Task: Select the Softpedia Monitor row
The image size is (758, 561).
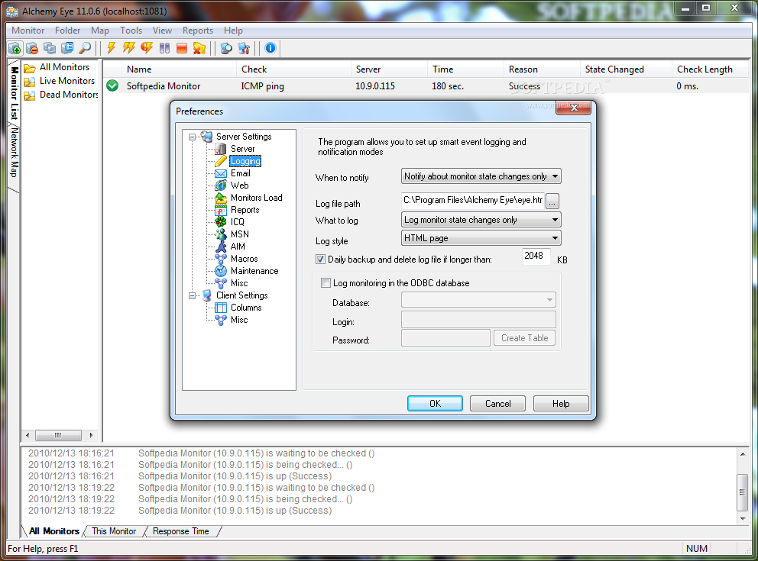Action: pyautogui.click(x=426, y=86)
